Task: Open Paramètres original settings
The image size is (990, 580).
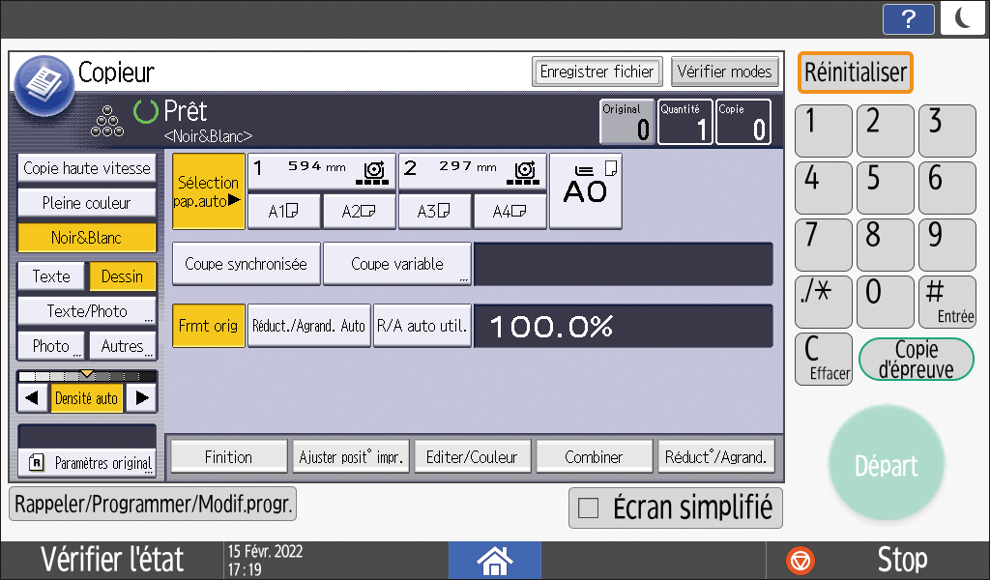Action: (87, 463)
